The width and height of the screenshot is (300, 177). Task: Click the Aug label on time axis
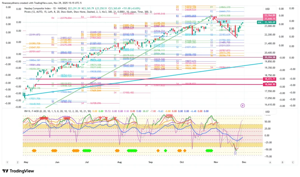coord(119,162)
